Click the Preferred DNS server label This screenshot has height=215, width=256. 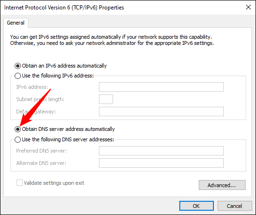(x=42, y=151)
